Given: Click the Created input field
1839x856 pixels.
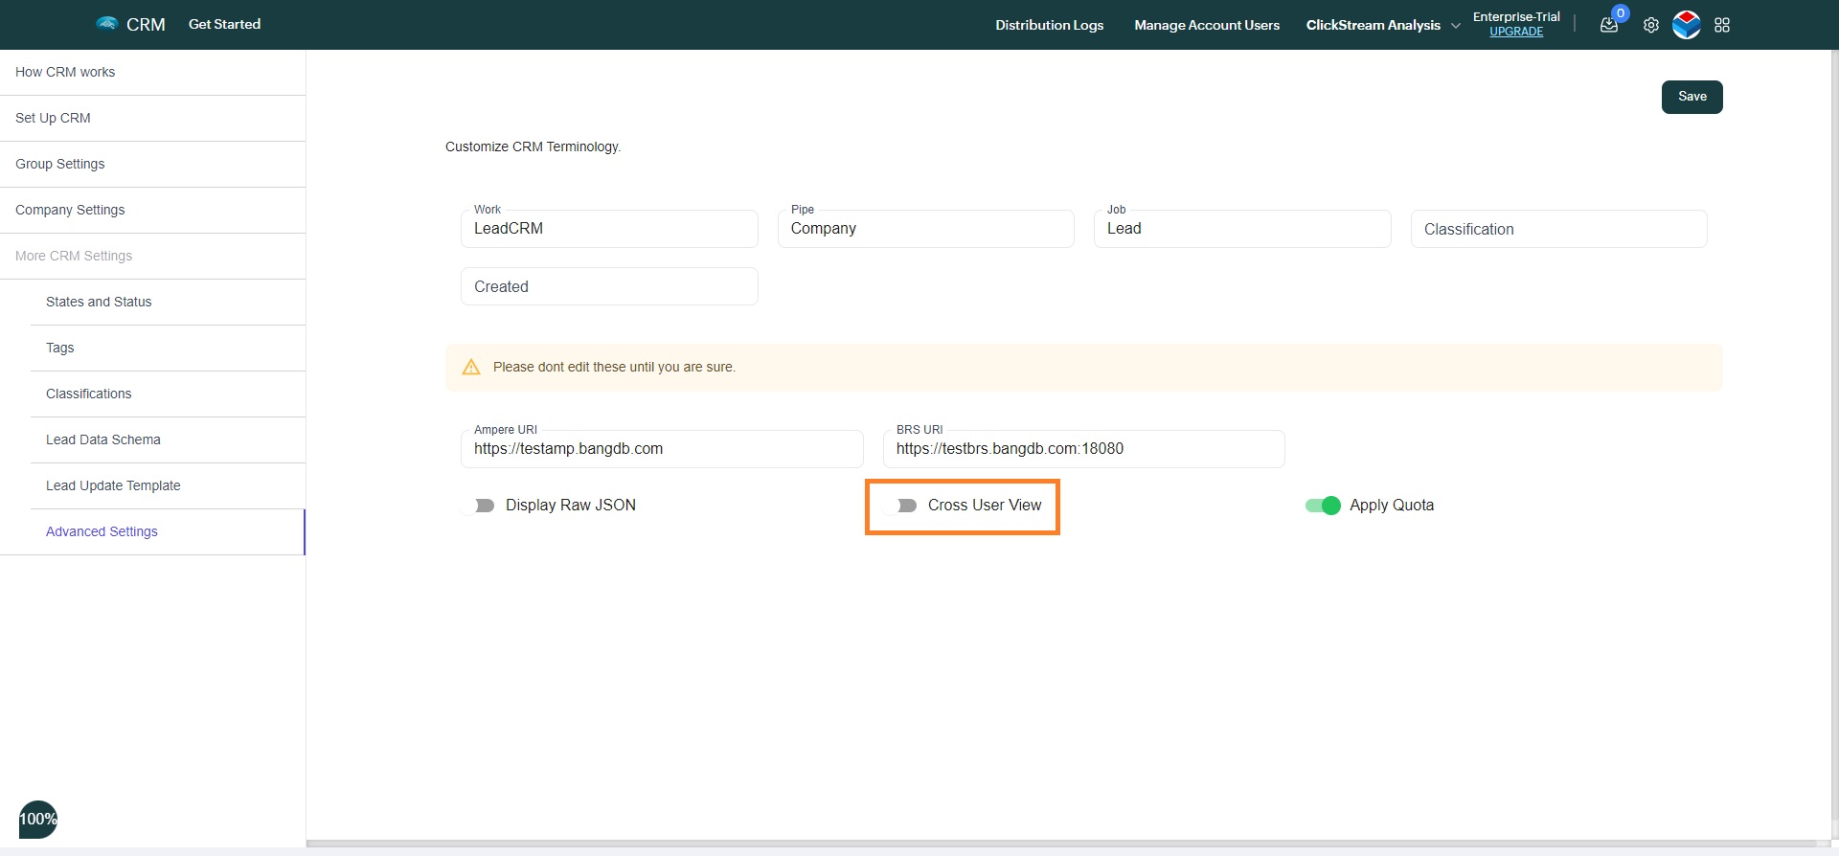Looking at the screenshot, I should pos(609,286).
